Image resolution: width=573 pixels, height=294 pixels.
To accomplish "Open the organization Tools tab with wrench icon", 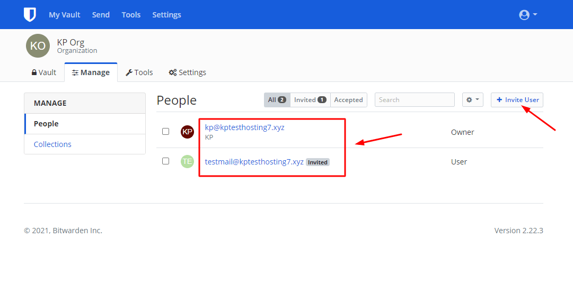I will tap(139, 72).
